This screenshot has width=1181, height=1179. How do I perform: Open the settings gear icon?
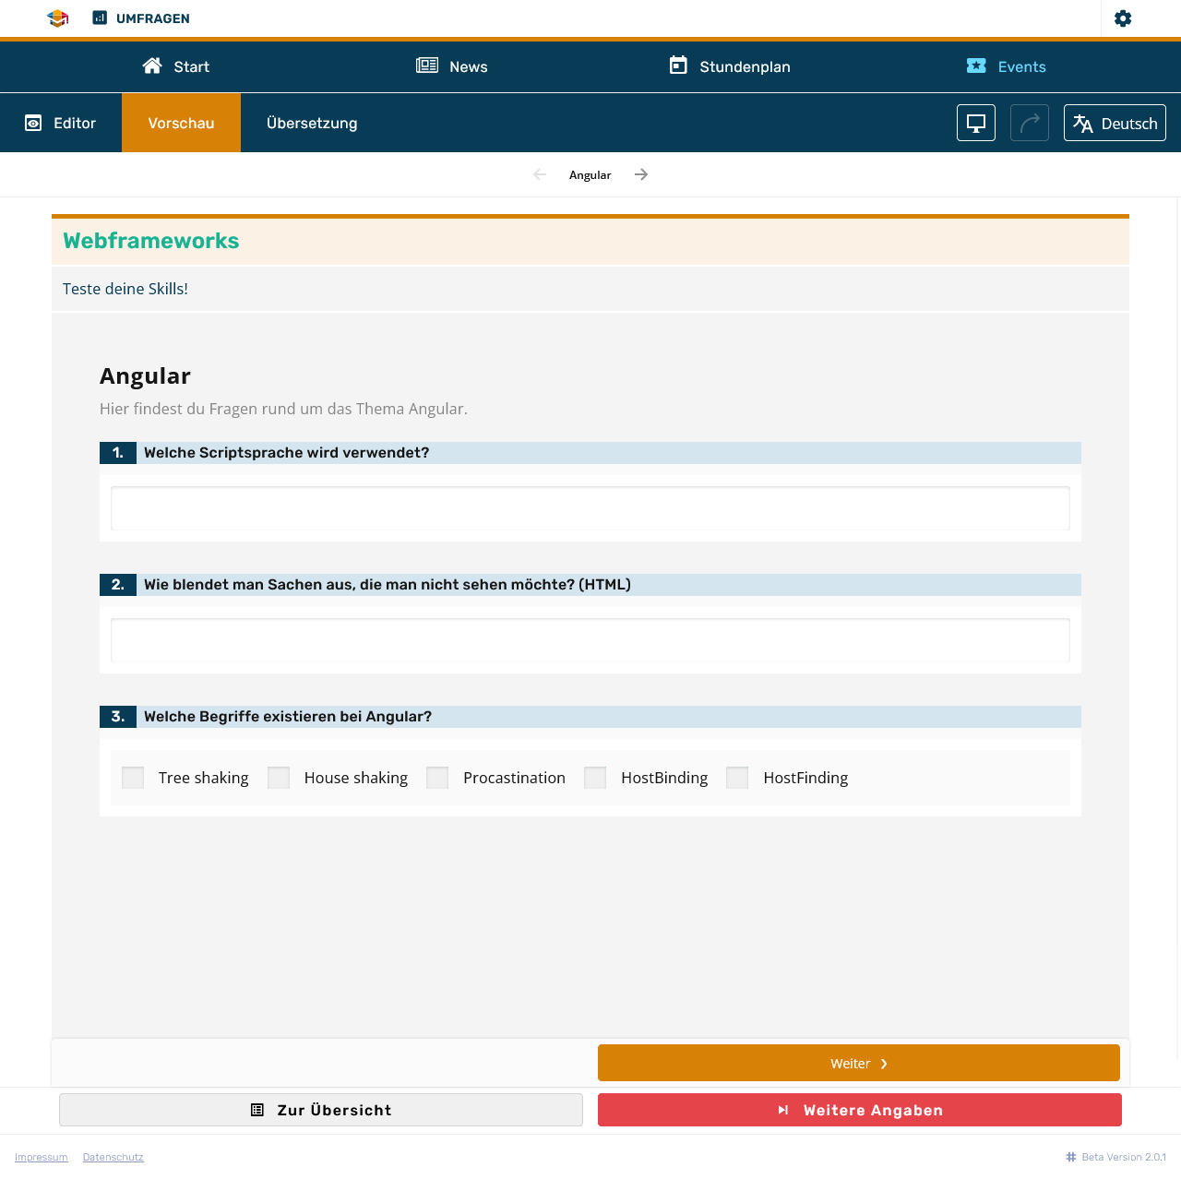point(1123,18)
